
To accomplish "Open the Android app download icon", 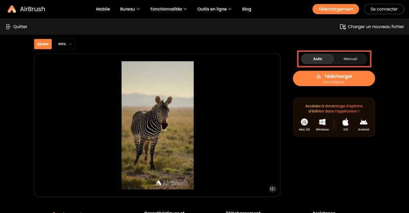I will click(x=363, y=122).
